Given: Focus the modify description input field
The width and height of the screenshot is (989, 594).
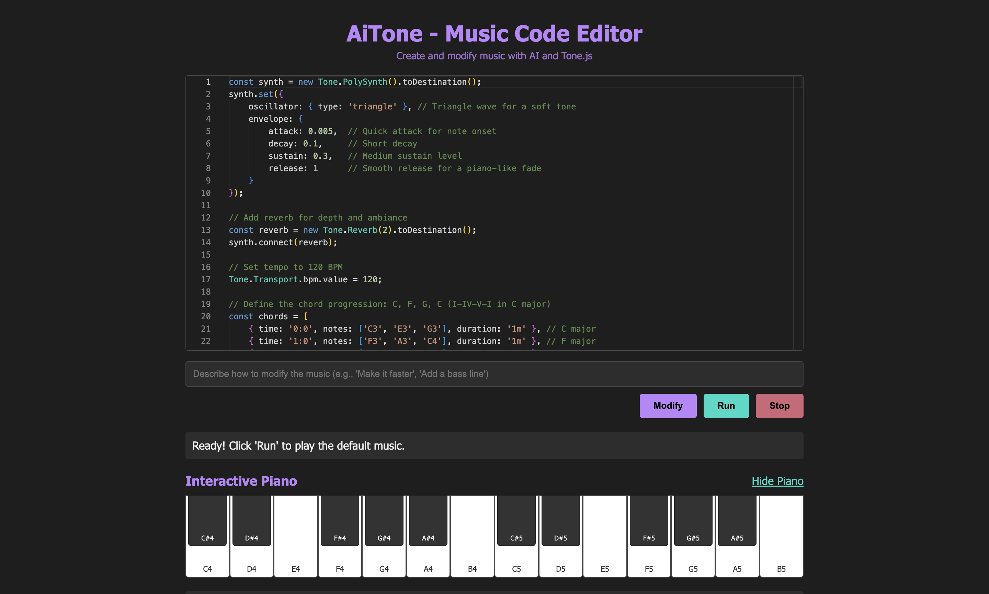Looking at the screenshot, I should pos(494,374).
